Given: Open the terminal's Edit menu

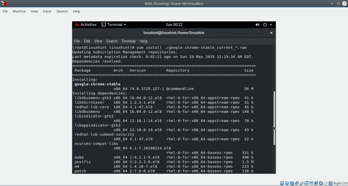Looking at the screenshot, I should pyautogui.click(x=87, y=41).
